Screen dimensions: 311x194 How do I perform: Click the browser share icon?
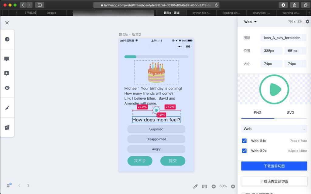point(295,5)
